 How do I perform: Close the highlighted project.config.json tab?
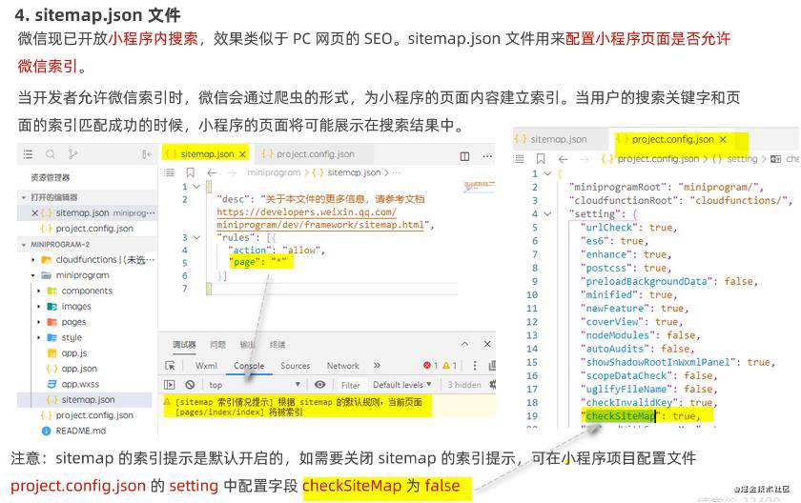(723, 139)
